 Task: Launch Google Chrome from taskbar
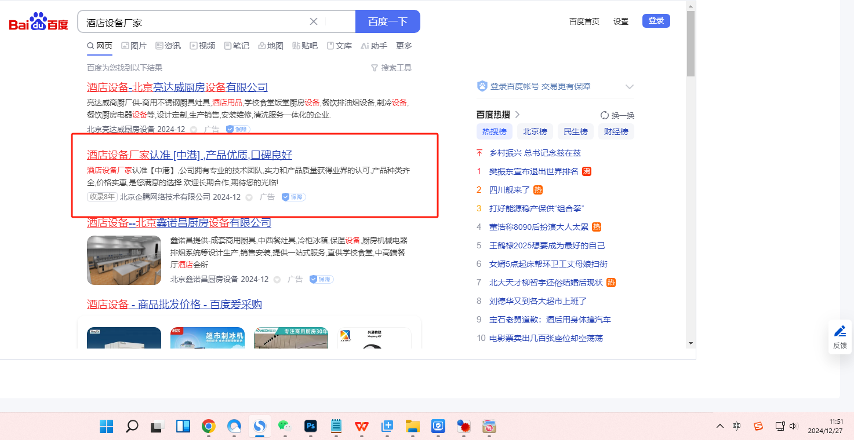209,427
